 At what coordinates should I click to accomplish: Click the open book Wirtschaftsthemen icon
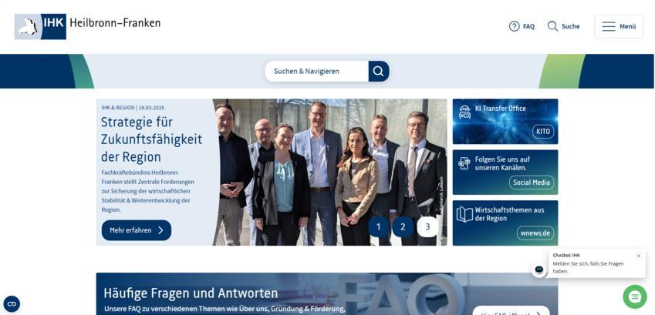point(464,214)
